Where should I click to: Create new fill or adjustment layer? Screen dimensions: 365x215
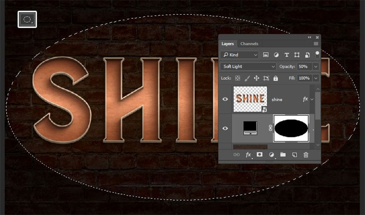click(272, 155)
